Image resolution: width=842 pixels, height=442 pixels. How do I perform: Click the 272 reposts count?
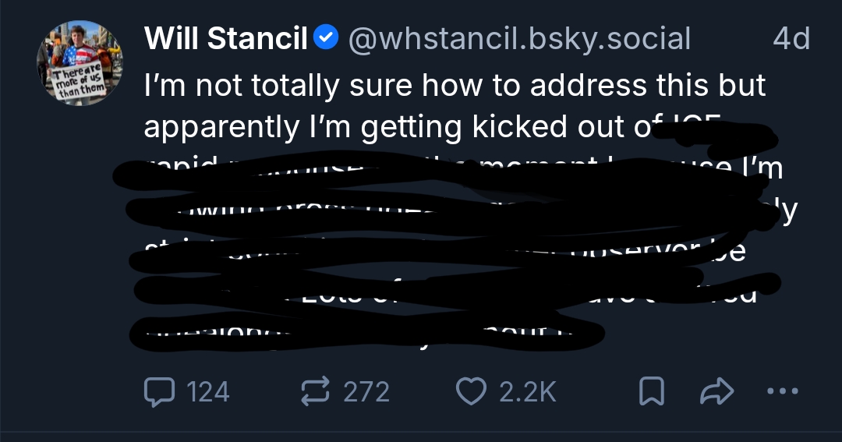click(x=366, y=391)
